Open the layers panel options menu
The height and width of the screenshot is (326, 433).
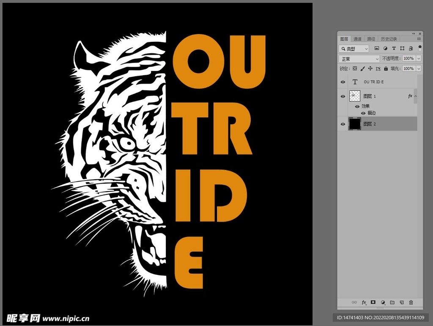(419, 39)
